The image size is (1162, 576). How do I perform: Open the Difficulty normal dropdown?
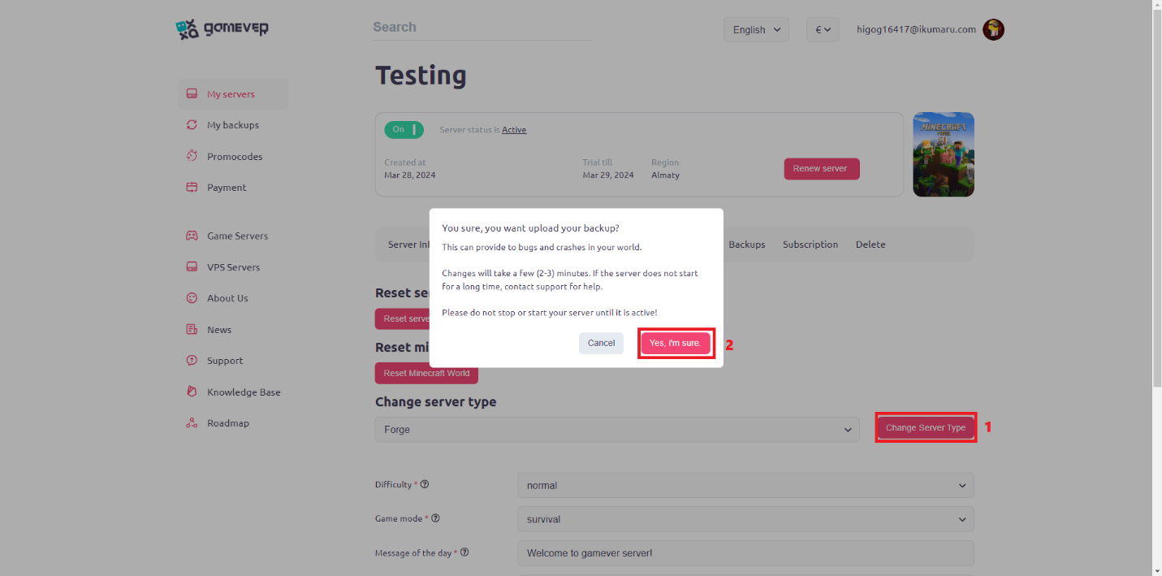pyautogui.click(x=745, y=485)
